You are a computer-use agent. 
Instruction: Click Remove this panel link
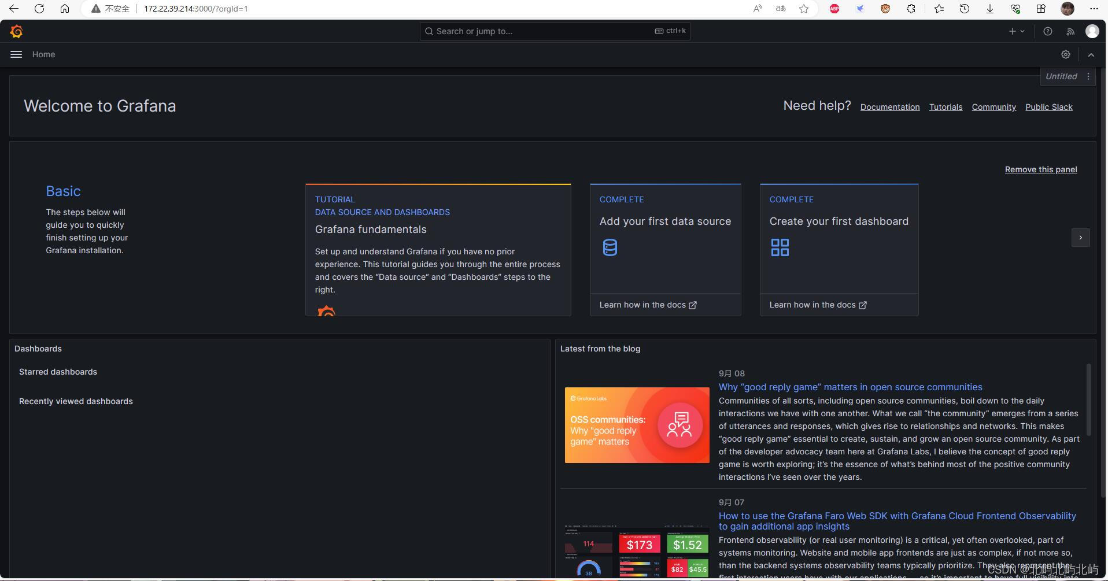point(1040,169)
